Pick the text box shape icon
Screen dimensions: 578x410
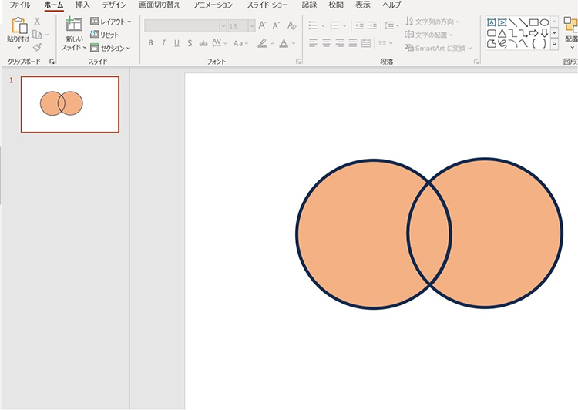(x=491, y=22)
